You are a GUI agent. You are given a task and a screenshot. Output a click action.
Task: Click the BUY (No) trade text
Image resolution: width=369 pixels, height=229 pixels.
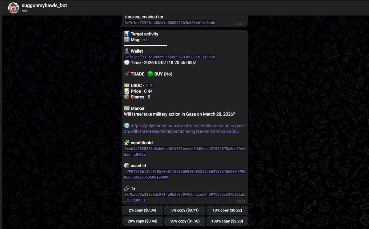[x=163, y=74]
